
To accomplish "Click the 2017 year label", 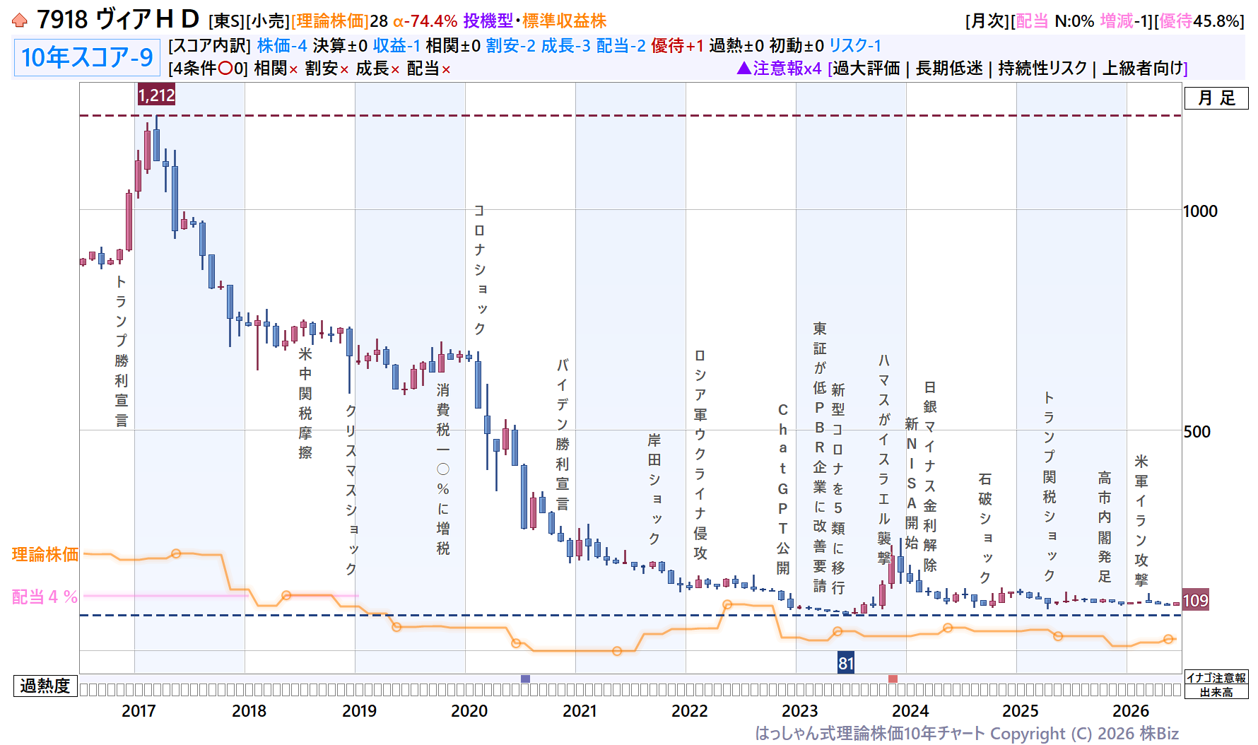I will 139,710.
